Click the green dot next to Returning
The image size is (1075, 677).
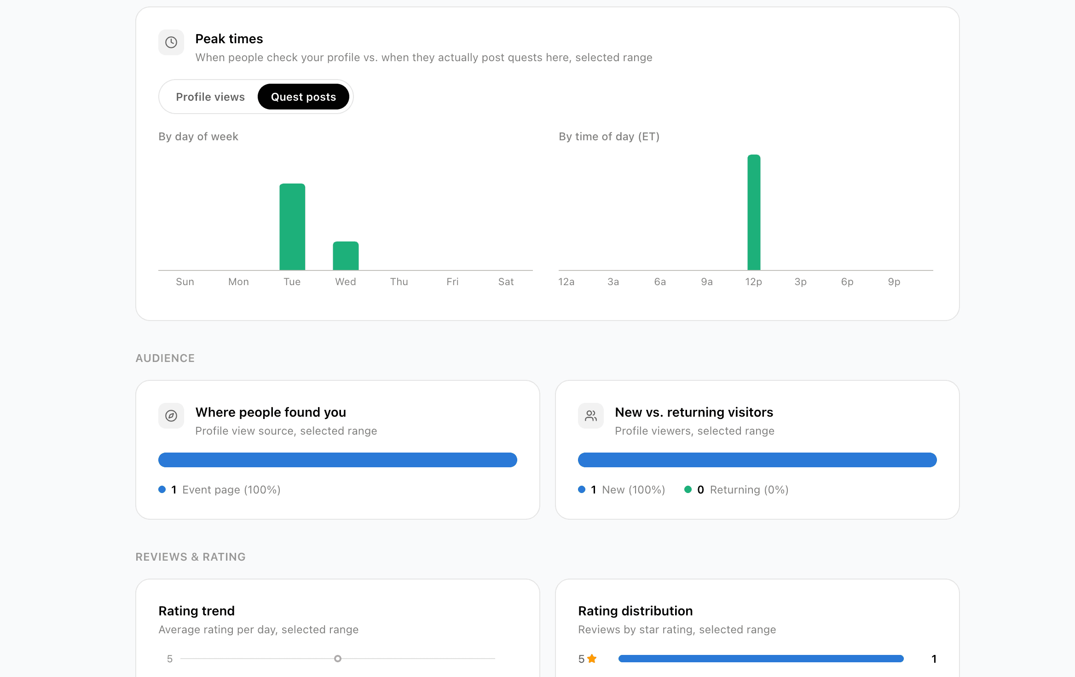tap(688, 489)
